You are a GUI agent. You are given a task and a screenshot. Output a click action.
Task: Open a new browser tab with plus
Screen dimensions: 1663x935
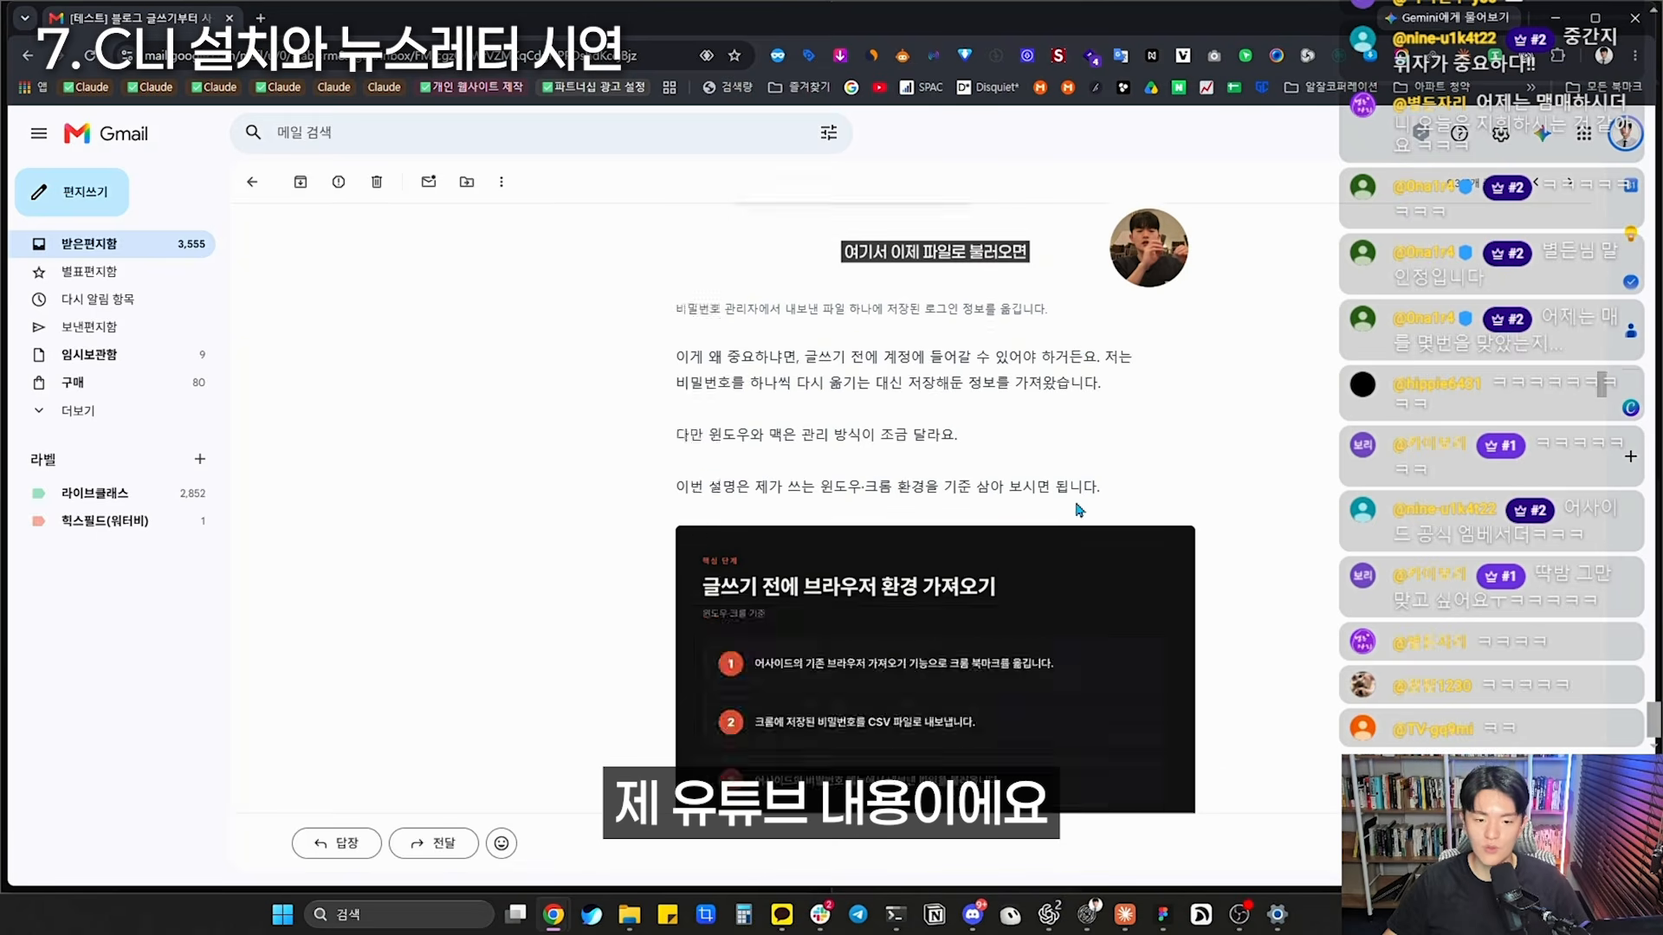click(260, 17)
